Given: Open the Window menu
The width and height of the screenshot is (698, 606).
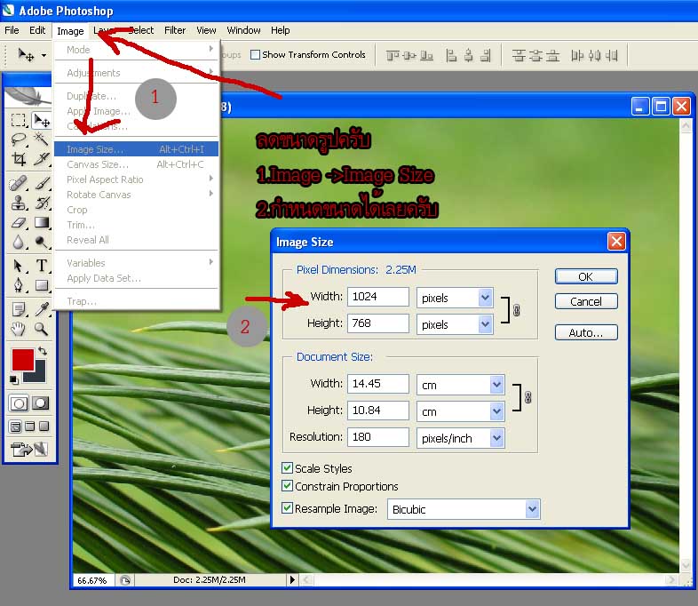Looking at the screenshot, I should click(243, 30).
